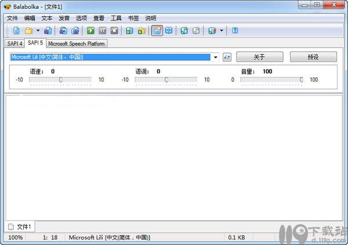The image size is (348, 245).
Task: Add a bookmark with the green book icon
Action: [x=184, y=31]
